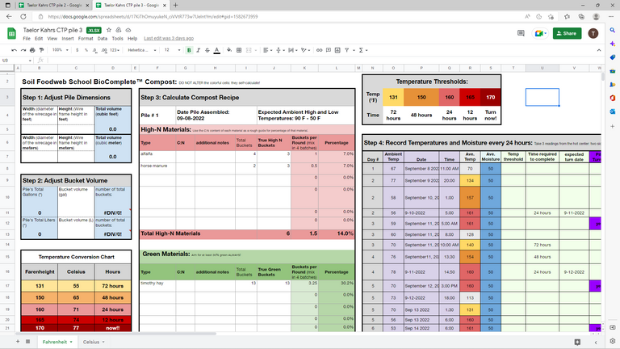
Task: Toggle Strikethrough formatting
Action: point(207,50)
